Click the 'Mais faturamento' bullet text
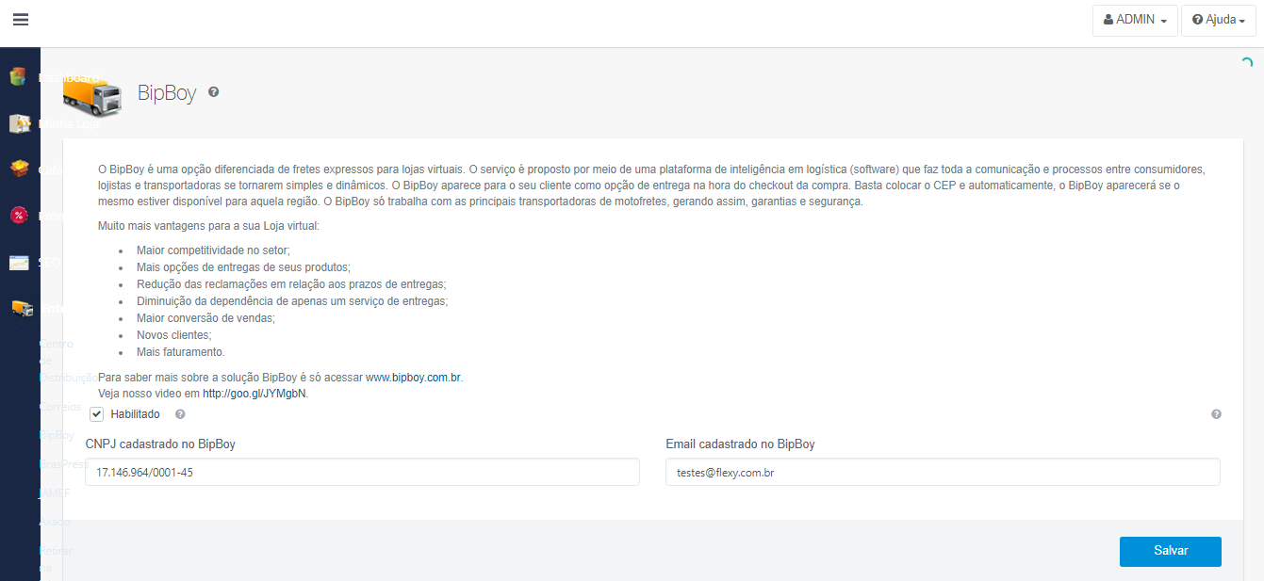Screen dimensions: 1264x581 (x=181, y=352)
